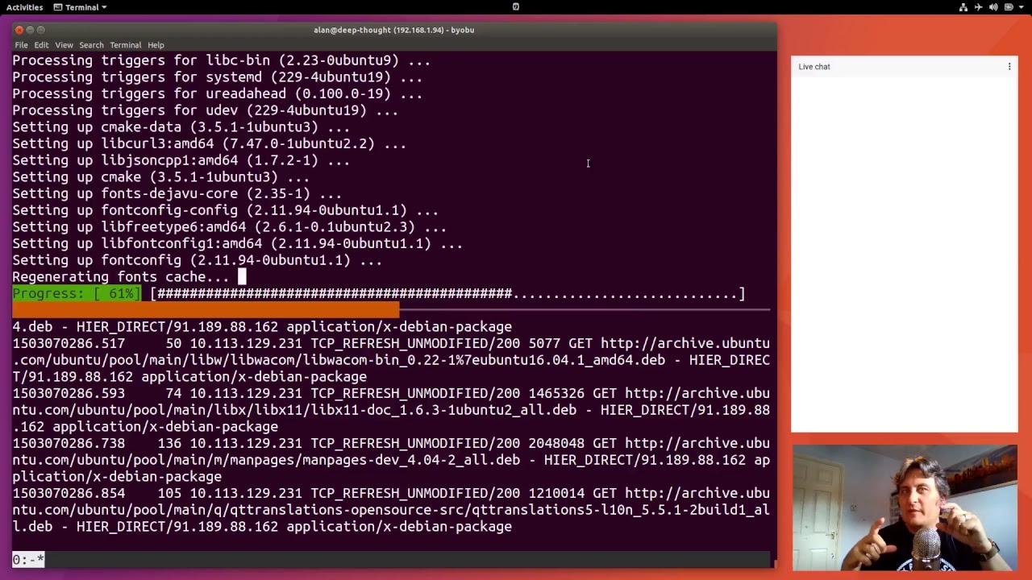Click 'Processing triggers for udev' line
Image resolution: width=1032 pixels, height=580 pixels.
pos(206,110)
